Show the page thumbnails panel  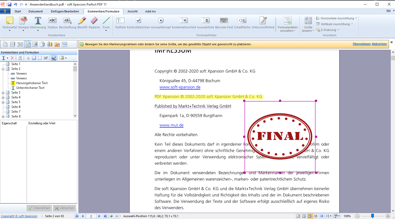pyautogui.click(x=5, y=44)
